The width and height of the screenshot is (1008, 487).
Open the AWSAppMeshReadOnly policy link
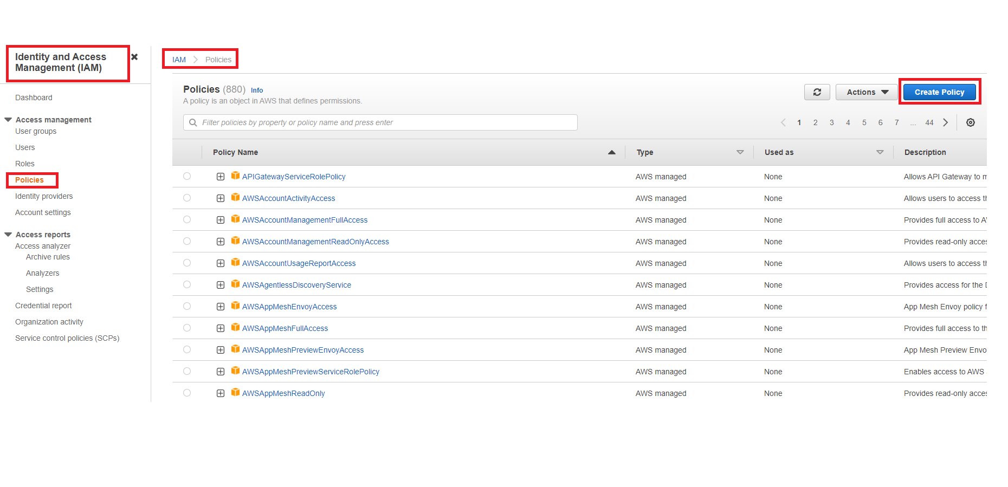click(283, 393)
